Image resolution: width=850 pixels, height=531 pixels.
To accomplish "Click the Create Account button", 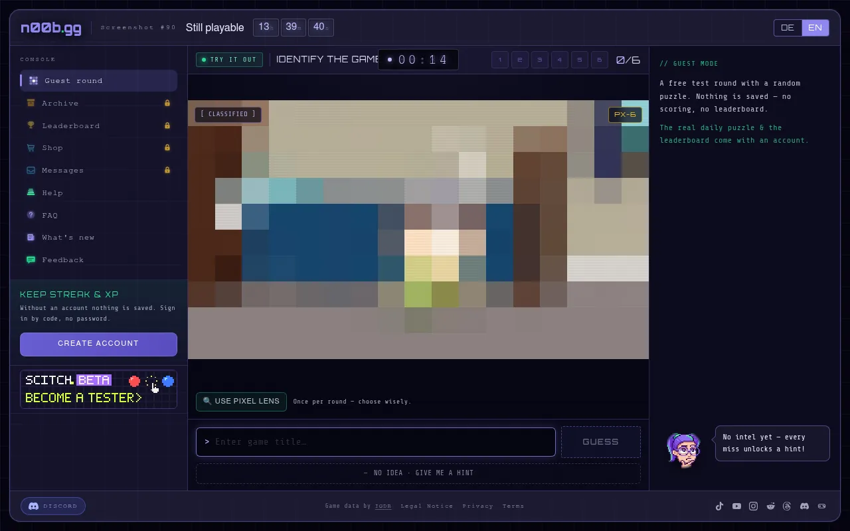I will tap(98, 344).
